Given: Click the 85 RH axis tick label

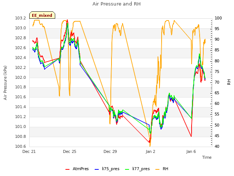Looking at the screenshot, I should [217, 50].
